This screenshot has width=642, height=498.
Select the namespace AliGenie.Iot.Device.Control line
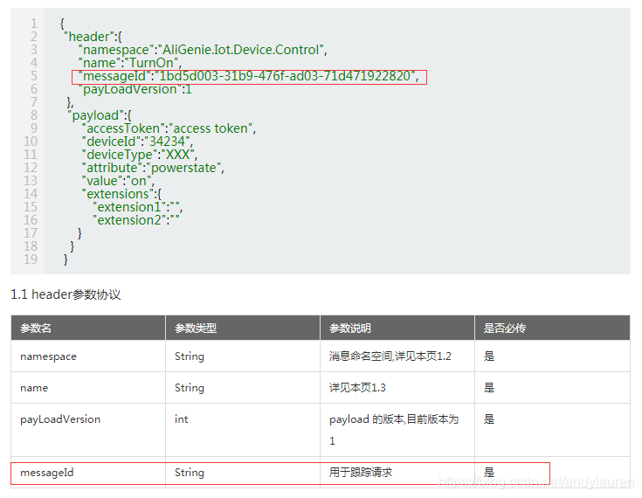pos(203,50)
